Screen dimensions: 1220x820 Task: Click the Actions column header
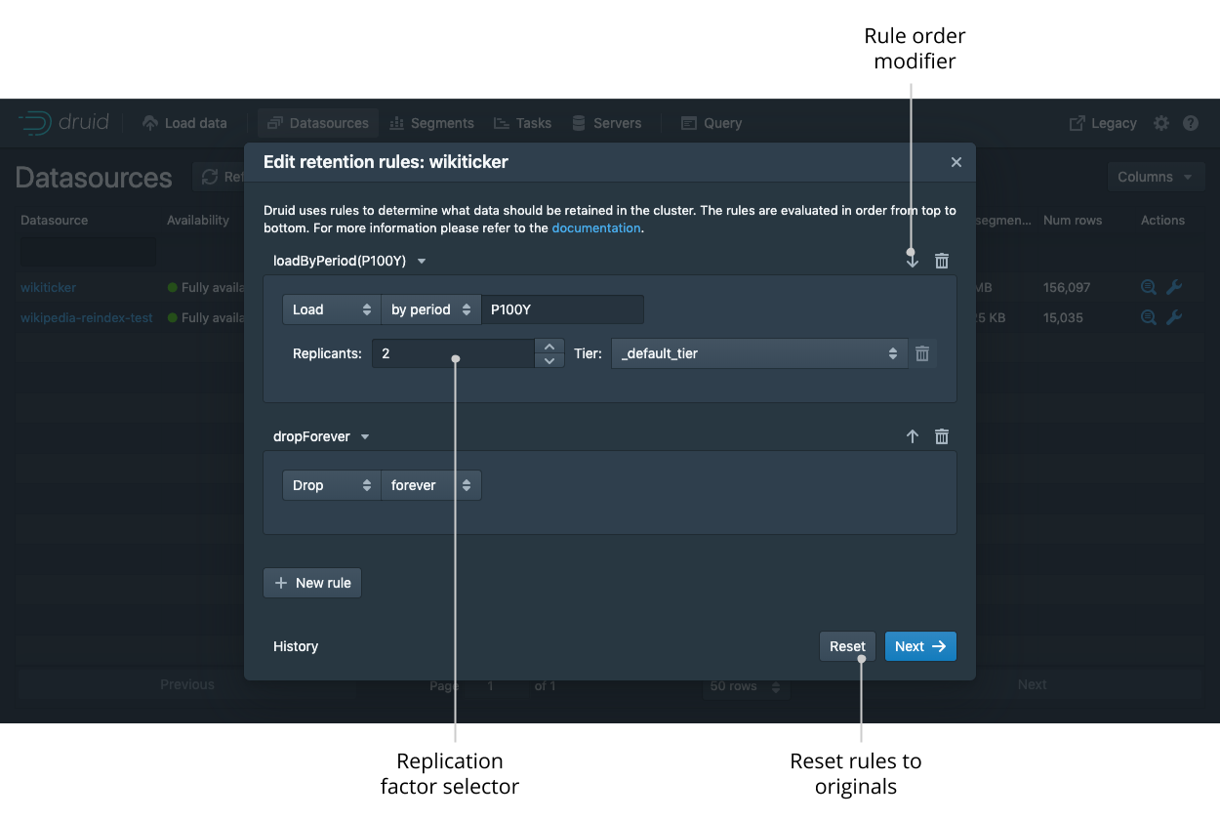tap(1163, 221)
